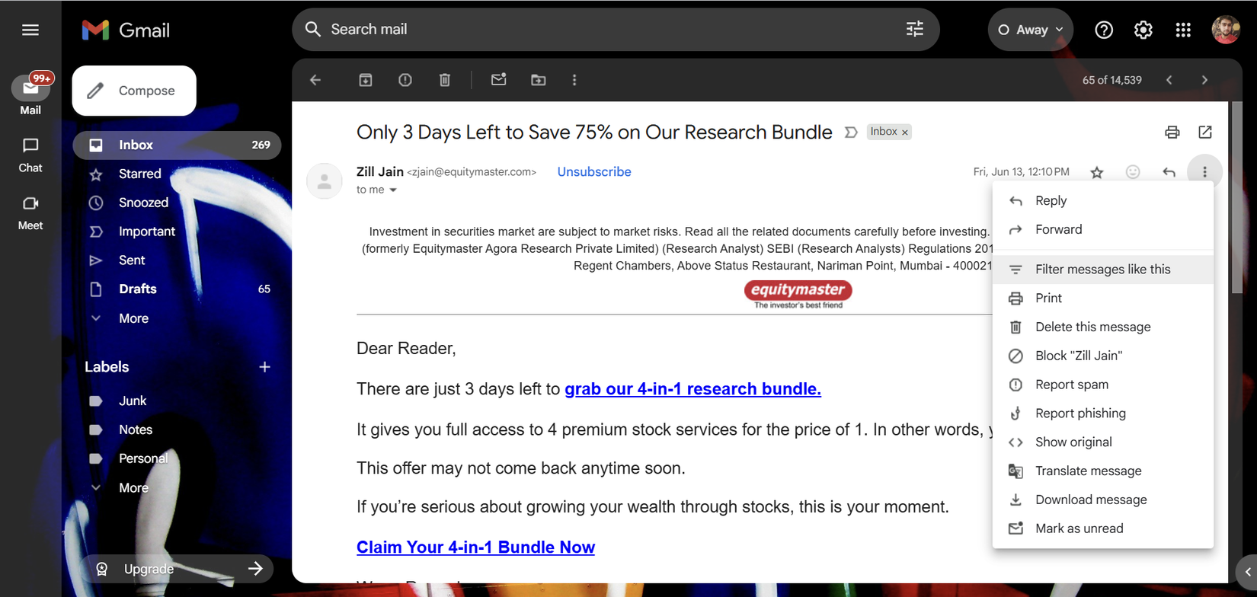The image size is (1257, 597).
Task: Click the Report spam toolbar icon
Action: pyautogui.click(x=405, y=80)
